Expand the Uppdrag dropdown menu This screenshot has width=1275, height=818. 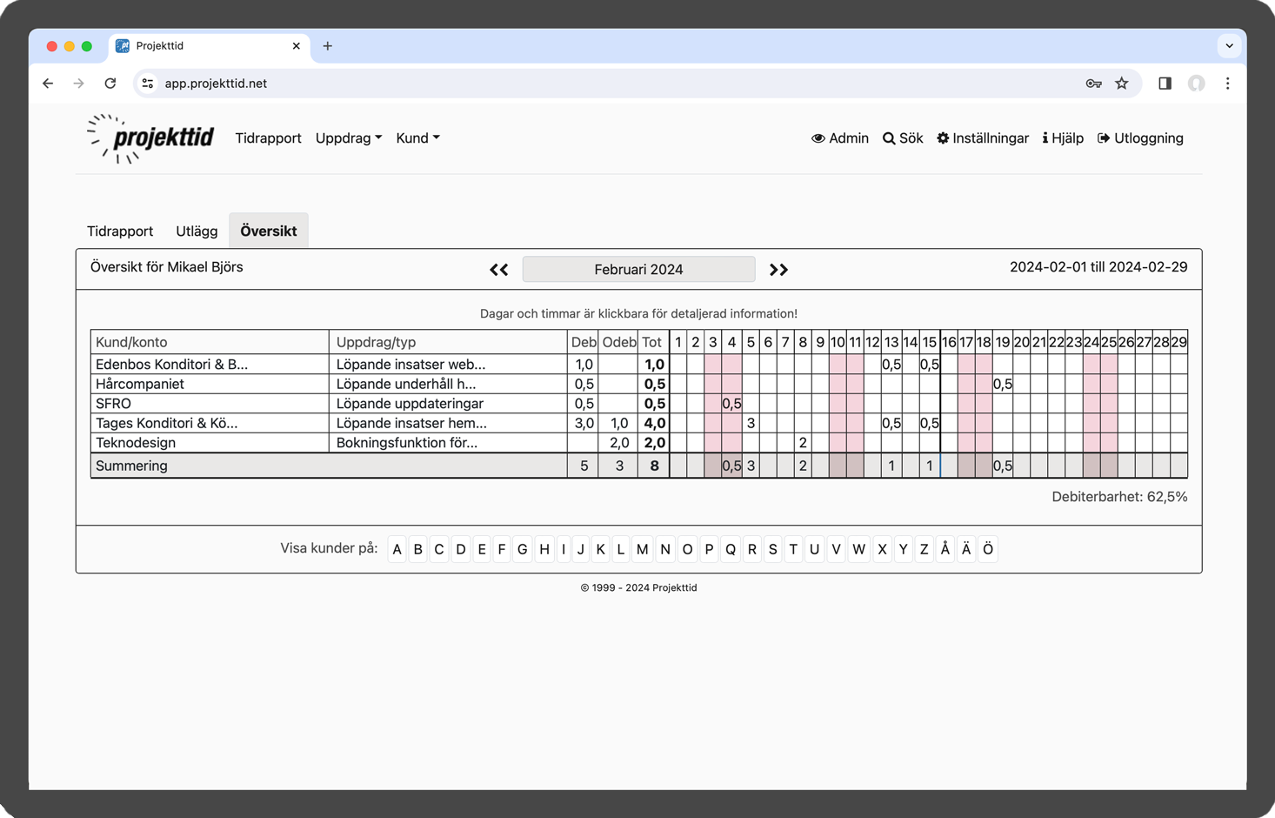pyautogui.click(x=349, y=138)
